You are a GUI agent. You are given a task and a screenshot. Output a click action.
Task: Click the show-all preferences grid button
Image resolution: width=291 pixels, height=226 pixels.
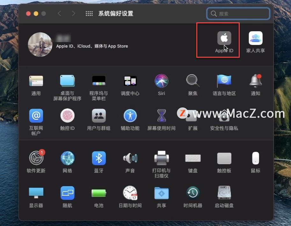point(89,13)
